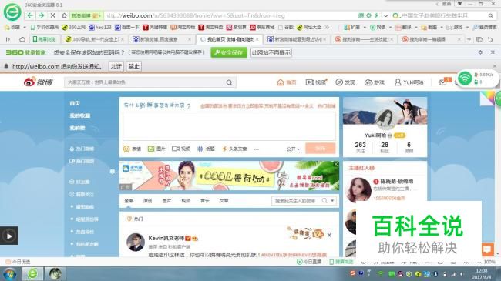Switch to the 360导航 tab
The width and height of the screenshot is (501, 281).
96,39
